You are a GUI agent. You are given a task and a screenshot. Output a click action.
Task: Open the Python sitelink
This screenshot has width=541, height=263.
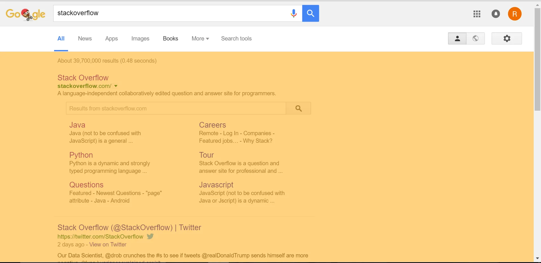(81, 155)
